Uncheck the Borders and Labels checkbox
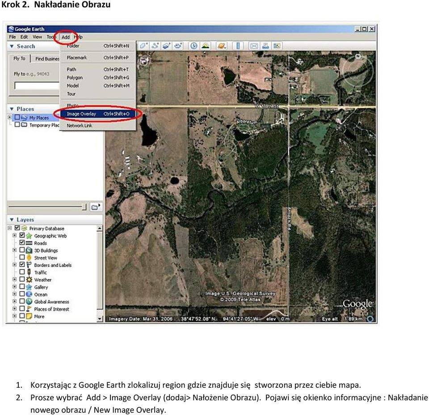Screen dimensions: 429x415 pos(22,265)
